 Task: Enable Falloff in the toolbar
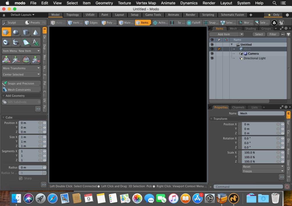pyautogui.click(x=194, y=23)
